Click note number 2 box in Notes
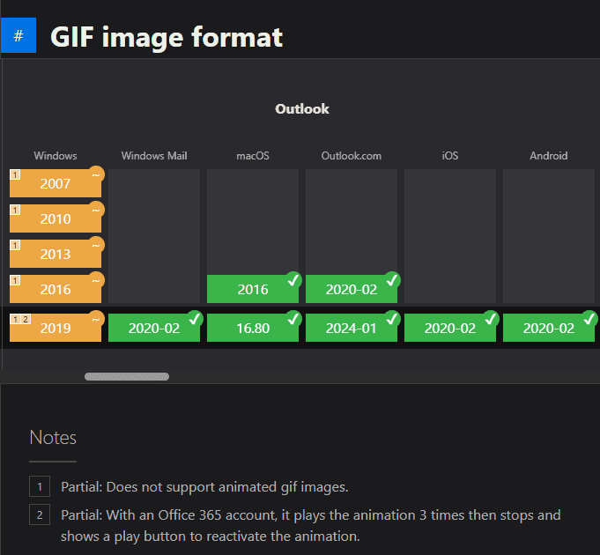 tap(40, 514)
